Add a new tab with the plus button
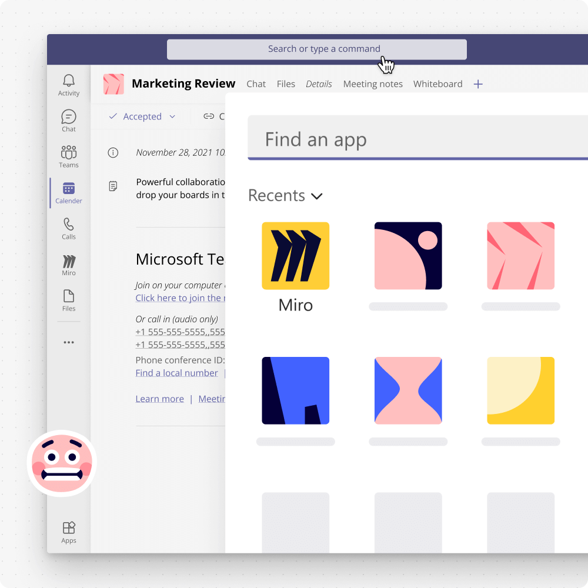The image size is (588, 588). pyautogui.click(x=478, y=84)
